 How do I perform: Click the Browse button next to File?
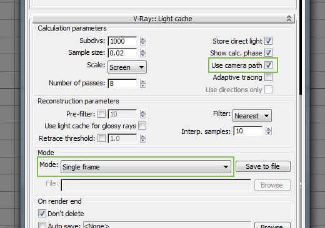tap(272, 185)
